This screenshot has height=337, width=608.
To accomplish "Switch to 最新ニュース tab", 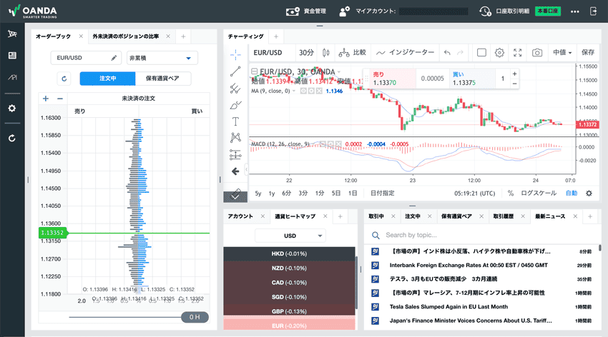I will pyautogui.click(x=550, y=216).
